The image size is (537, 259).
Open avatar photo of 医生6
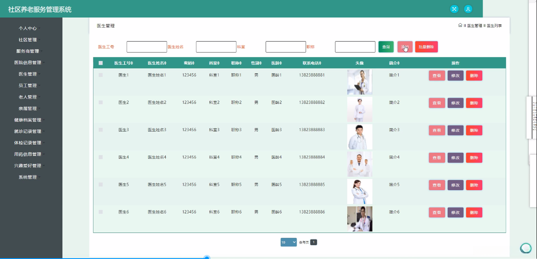[359, 219]
